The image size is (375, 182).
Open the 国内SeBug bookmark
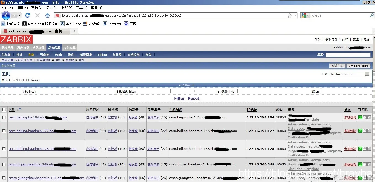click(71, 24)
